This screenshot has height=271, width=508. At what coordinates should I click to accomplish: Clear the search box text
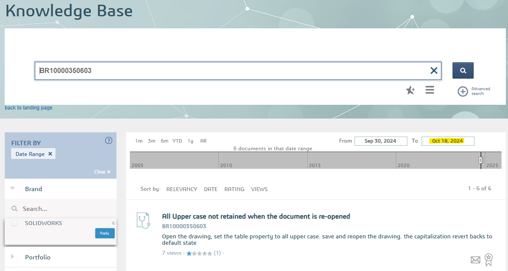click(x=434, y=71)
